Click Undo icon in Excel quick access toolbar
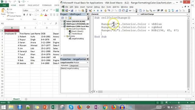Screen dimensions: 195x110 point(10,2)
